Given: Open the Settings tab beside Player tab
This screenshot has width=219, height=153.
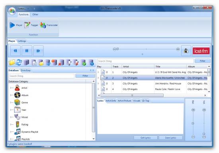Looking at the screenshot, I should pos(22,41).
